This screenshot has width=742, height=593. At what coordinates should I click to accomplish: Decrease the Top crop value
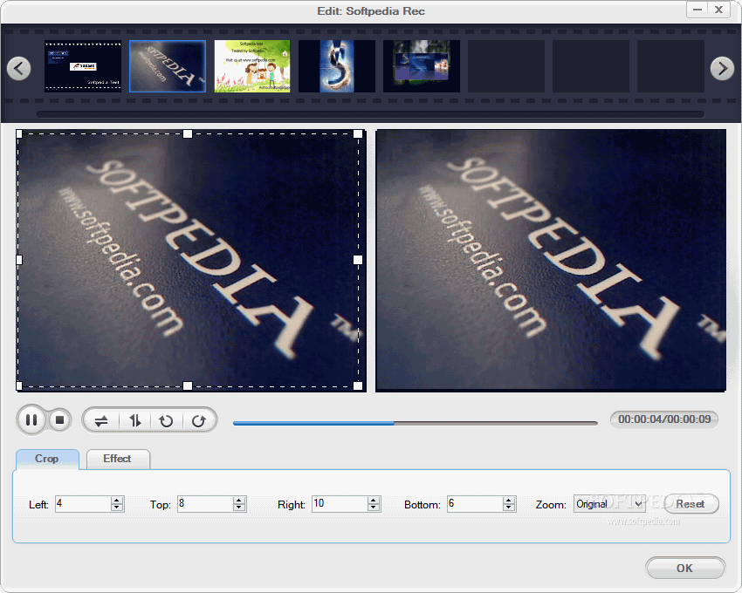(x=239, y=508)
